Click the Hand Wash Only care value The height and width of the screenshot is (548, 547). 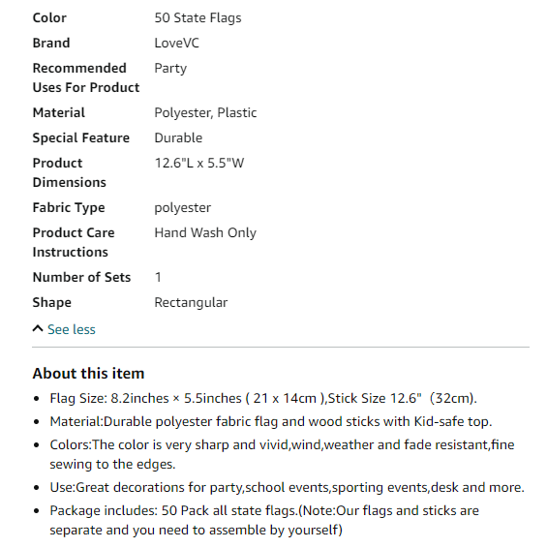tap(205, 233)
